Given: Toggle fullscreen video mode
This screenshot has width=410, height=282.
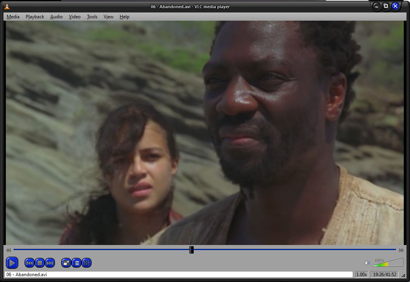Looking at the screenshot, I should (x=66, y=263).
